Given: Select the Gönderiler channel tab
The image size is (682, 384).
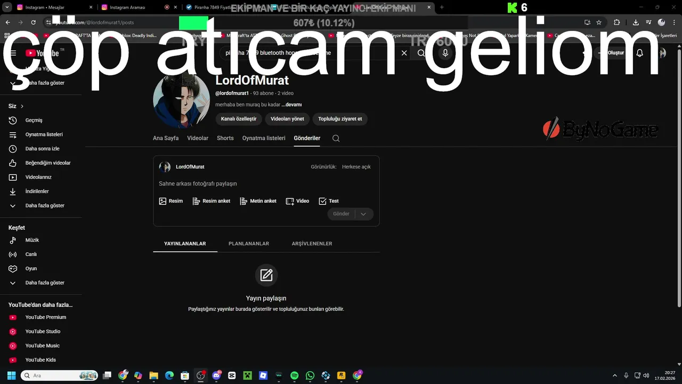Looking at the screenshot, I should click(x=307, y=138).
